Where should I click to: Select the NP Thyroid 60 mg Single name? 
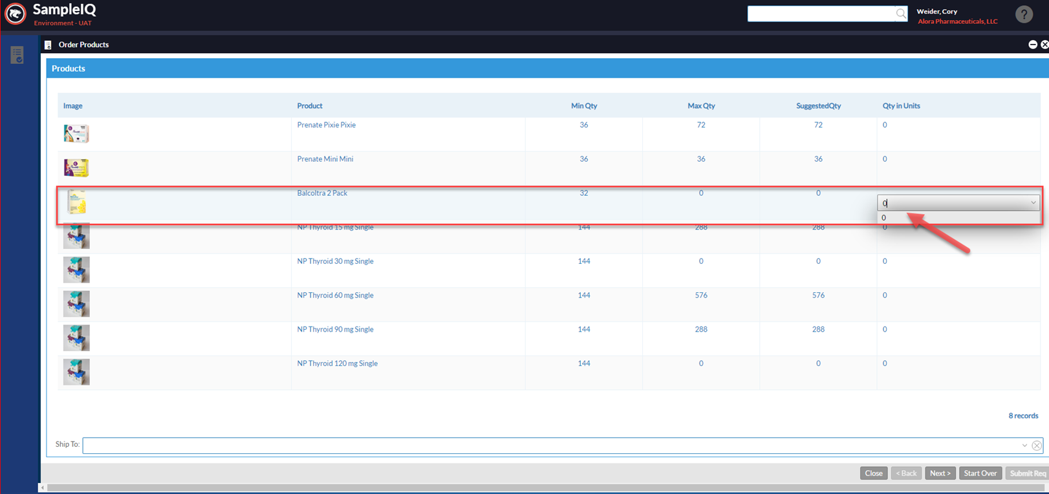[335, 295]
